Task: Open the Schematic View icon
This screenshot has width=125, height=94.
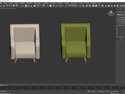Action: coord(99,6)
